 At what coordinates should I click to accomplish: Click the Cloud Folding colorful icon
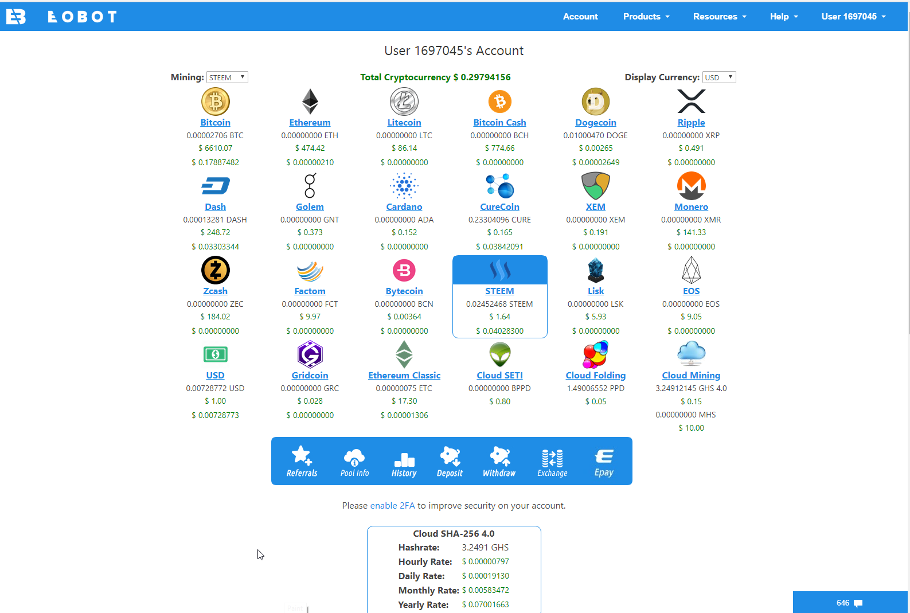596,354
